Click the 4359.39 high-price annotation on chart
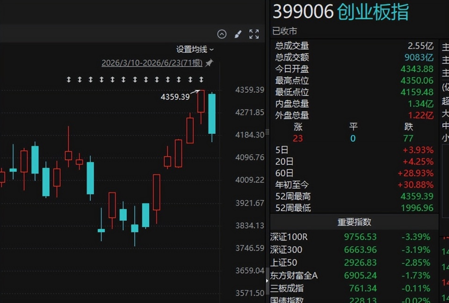This screenshot has width=449, height=303. point(175,97)
